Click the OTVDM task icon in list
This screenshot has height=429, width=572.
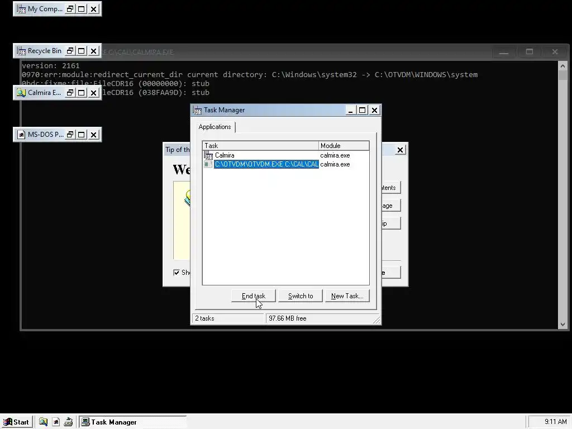click(x=208, y=165)
